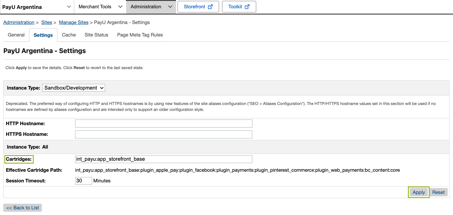Focus the HTTP Hostname input field
The width and height of the screenshot is (453, 215).
coord(164,123)
